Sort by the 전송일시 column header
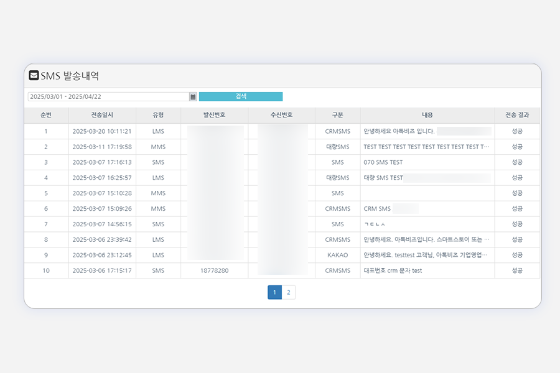Screen dimensions: 560x373 click(x=102, y=115)
